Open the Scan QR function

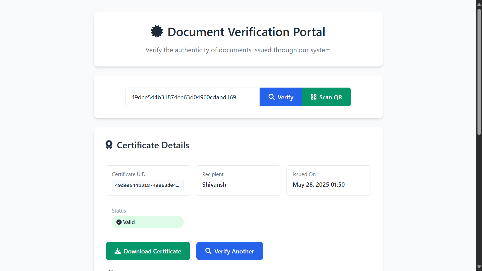pyautogui.click(x=326, y=97)
